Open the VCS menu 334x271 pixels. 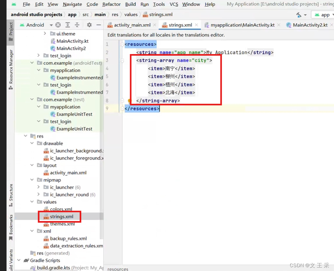[174, 4]
